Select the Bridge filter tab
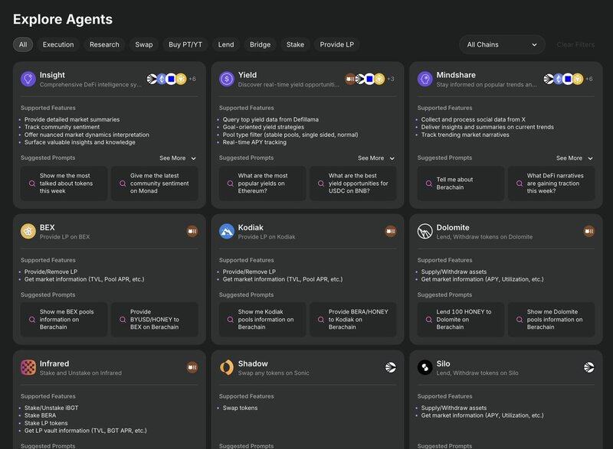613x449 pixels. click(x=260, y=44)
